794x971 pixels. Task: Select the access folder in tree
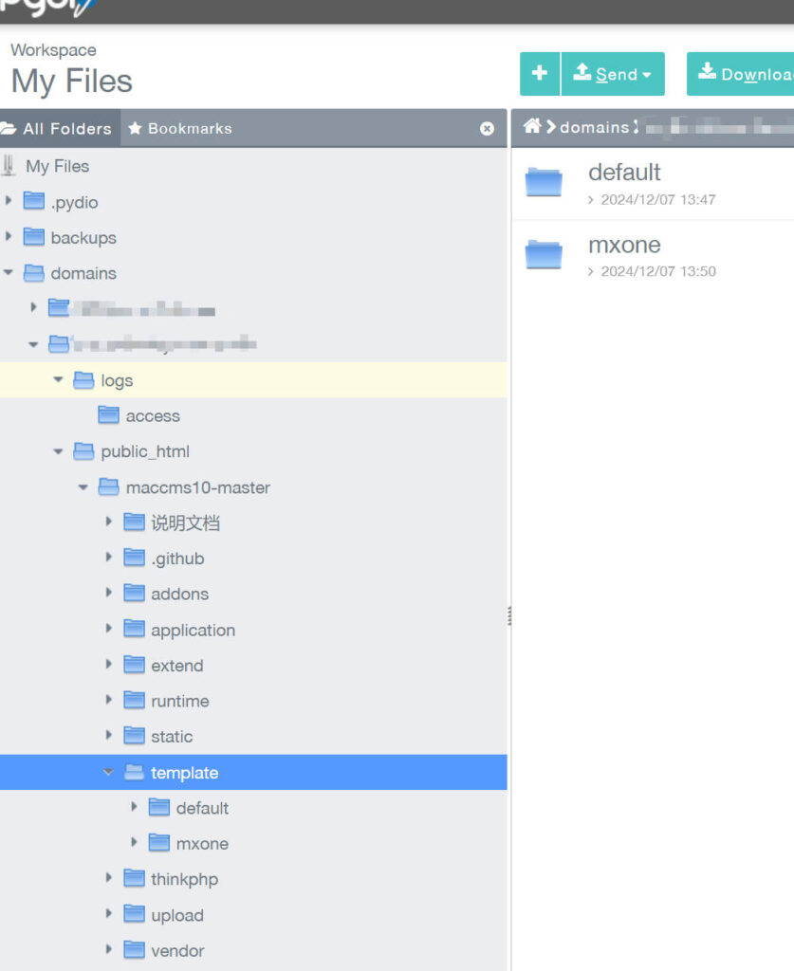click(x=152, y=416)
